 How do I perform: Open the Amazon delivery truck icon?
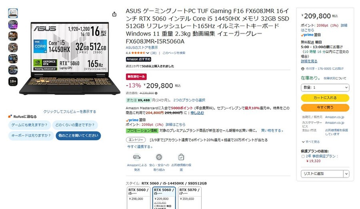[137, 157]
